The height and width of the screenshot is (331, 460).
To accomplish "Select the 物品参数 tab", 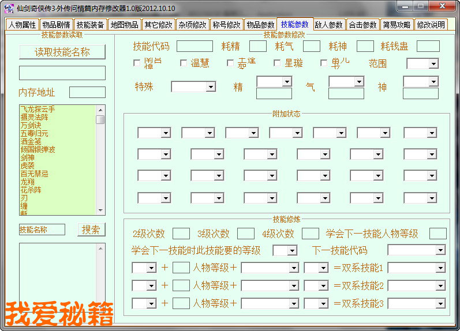I will pyautogui.click(x=260, y=25).
